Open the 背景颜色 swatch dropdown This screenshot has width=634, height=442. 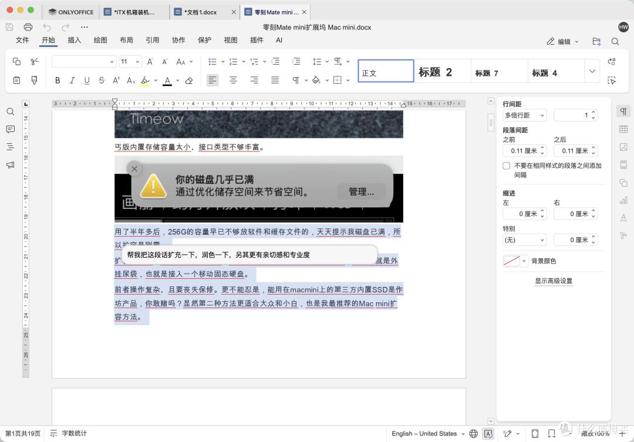[515, 261]
